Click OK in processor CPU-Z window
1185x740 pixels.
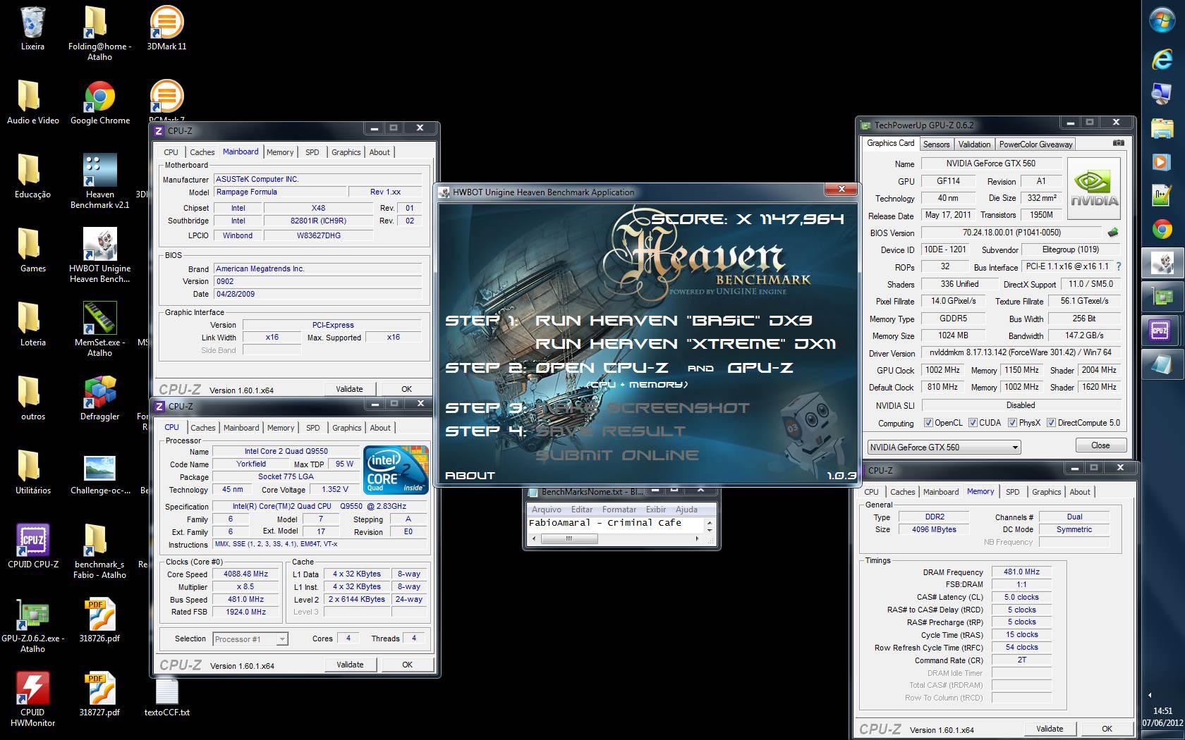(407, 665)
